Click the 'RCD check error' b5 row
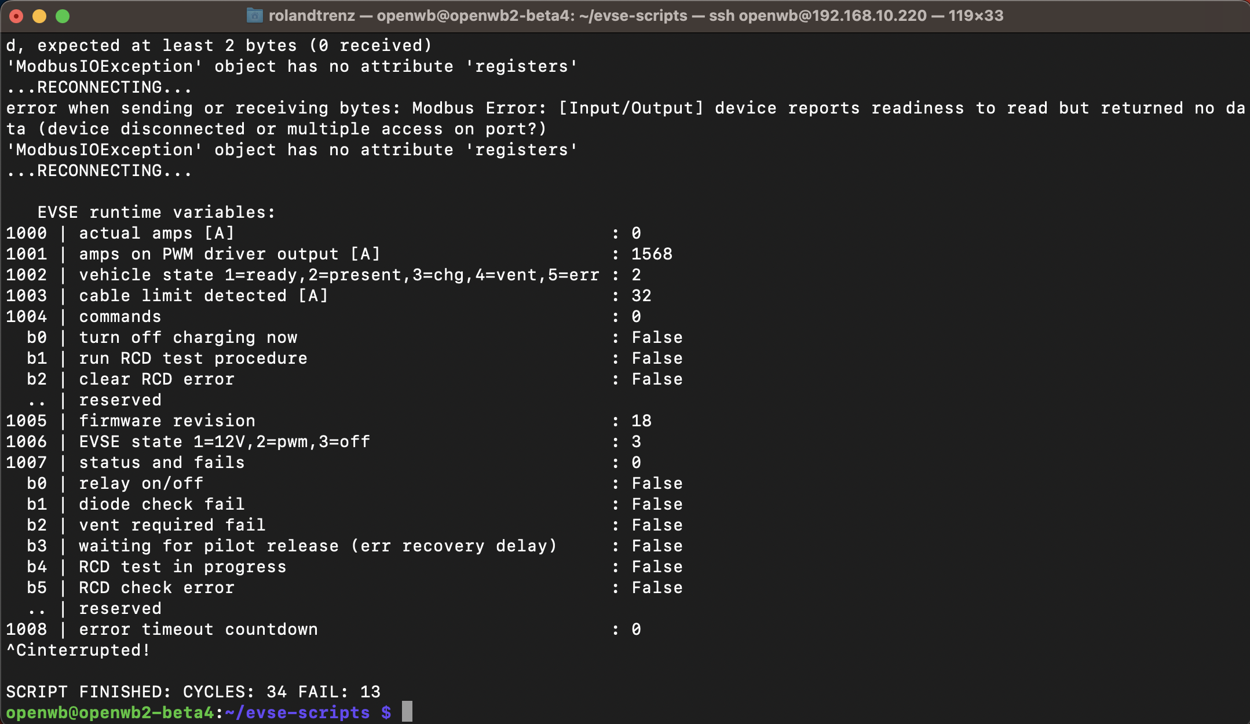Viewport: 1250px width, 724px height. pyautogui.click(x=156, y=587)
